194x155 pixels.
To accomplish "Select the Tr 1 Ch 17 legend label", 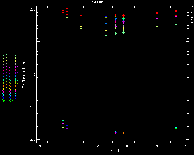I will coord(10,64).
